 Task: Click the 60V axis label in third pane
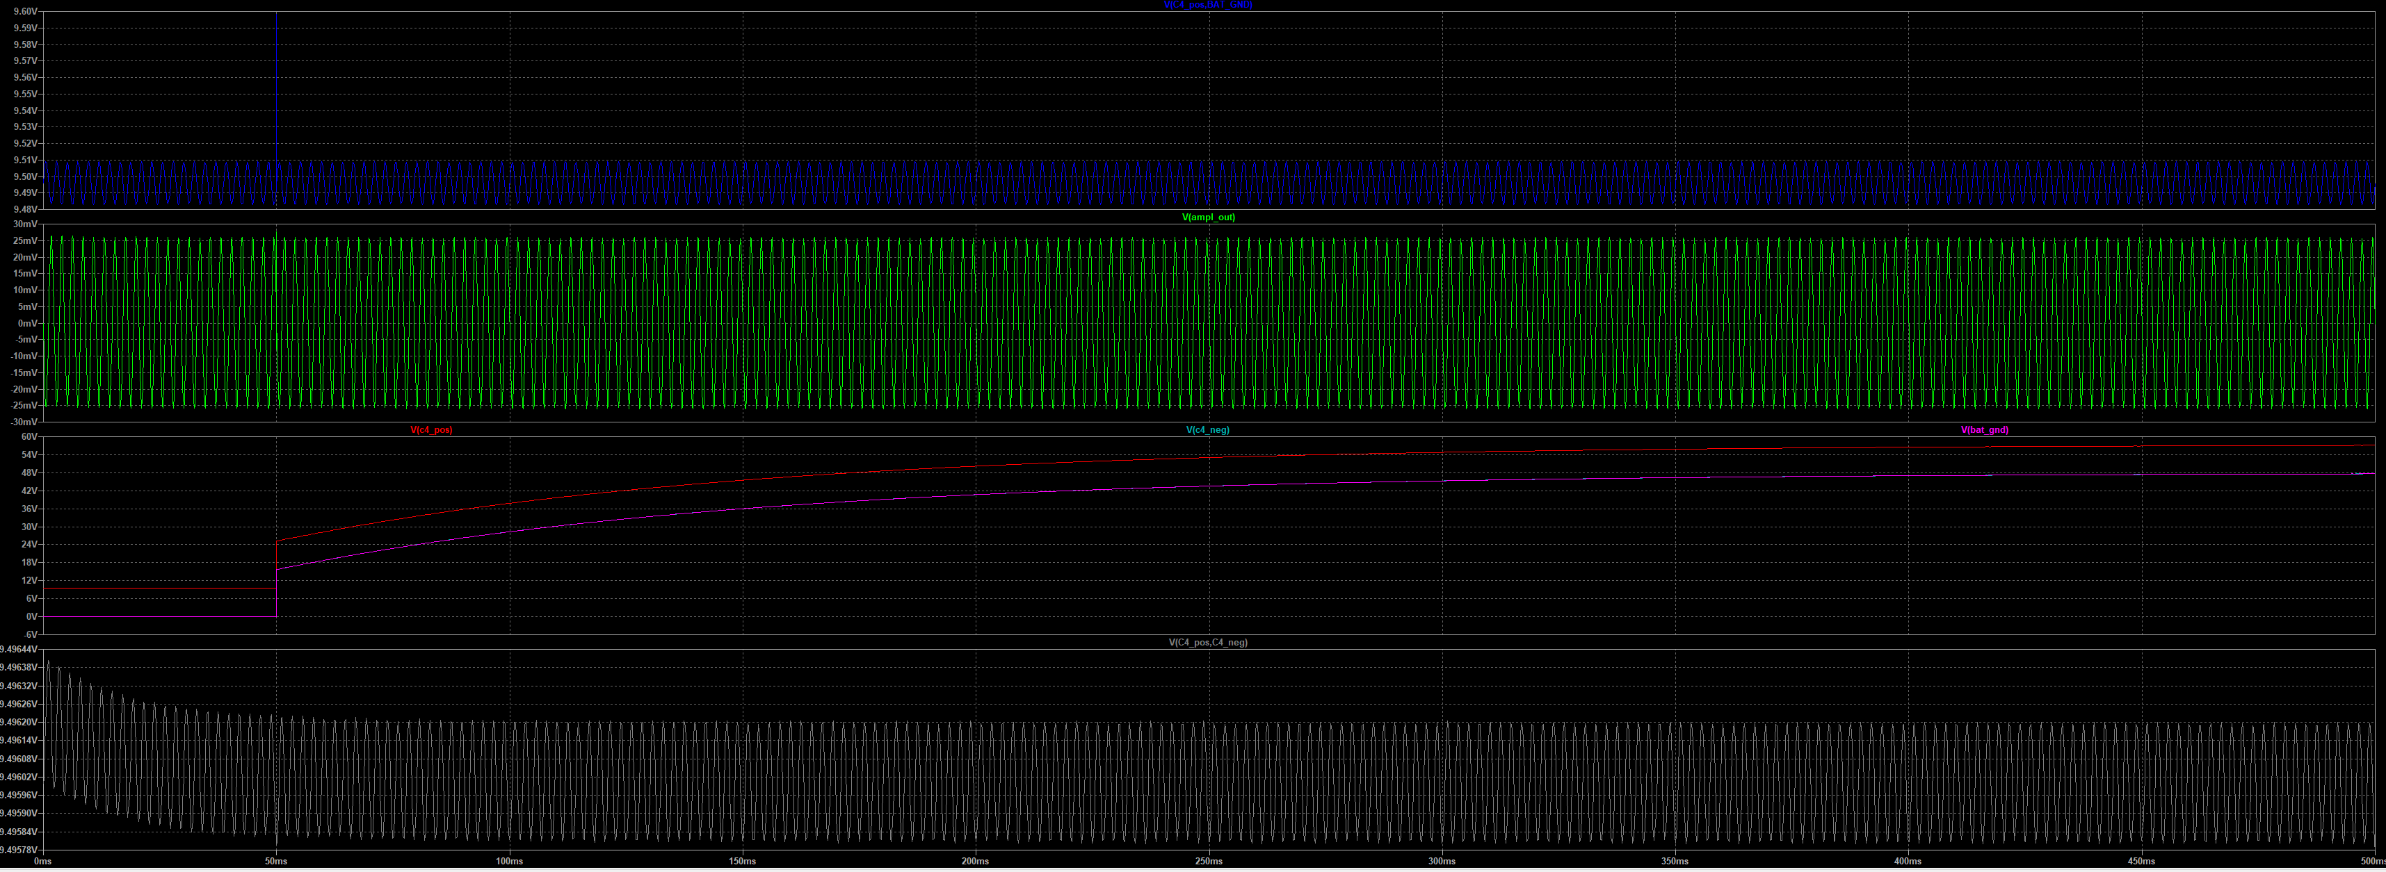[29, 437]
